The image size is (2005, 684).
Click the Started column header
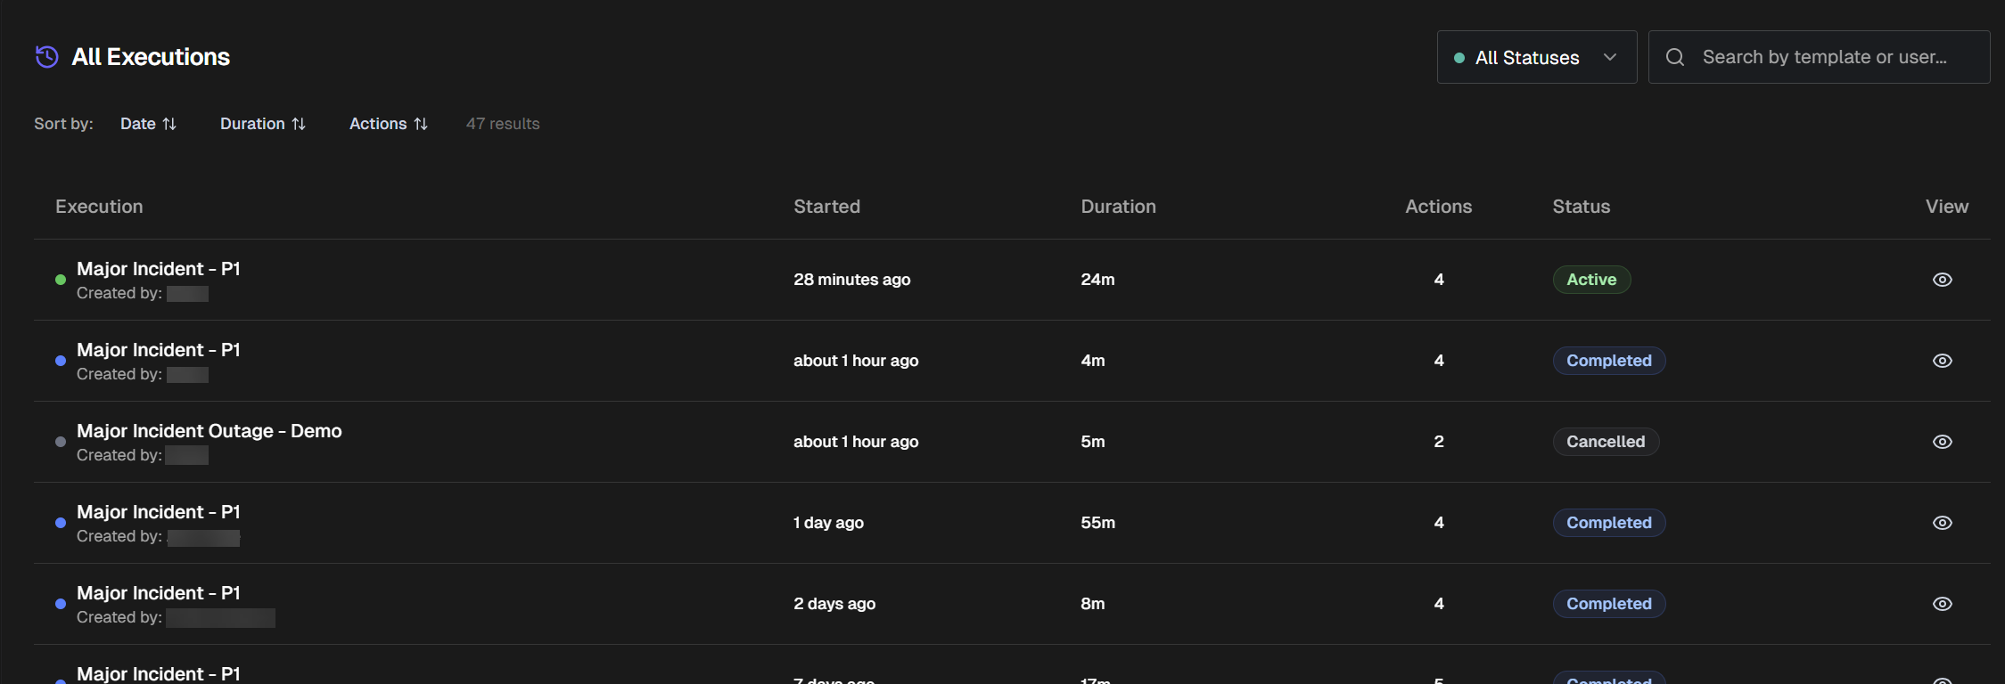[826, 206]
